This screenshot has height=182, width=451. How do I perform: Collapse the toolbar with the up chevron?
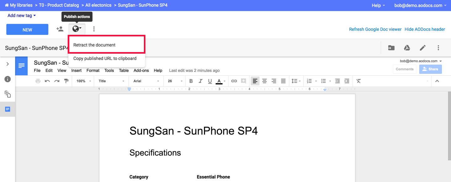pyautogui.click(x=437, y=81)
